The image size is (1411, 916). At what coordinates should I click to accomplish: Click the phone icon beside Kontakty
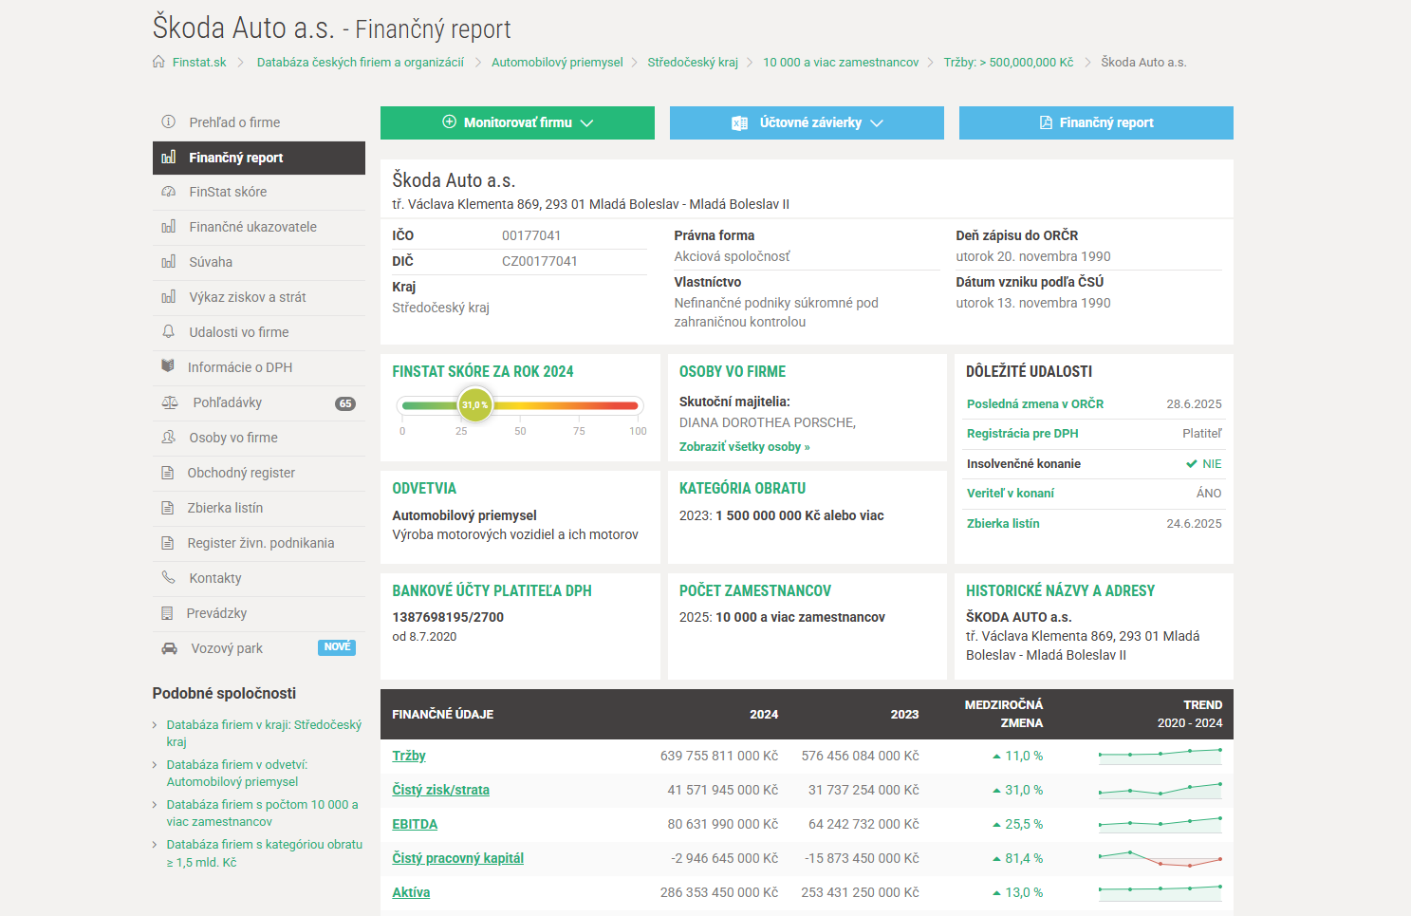tap(169, 578)
